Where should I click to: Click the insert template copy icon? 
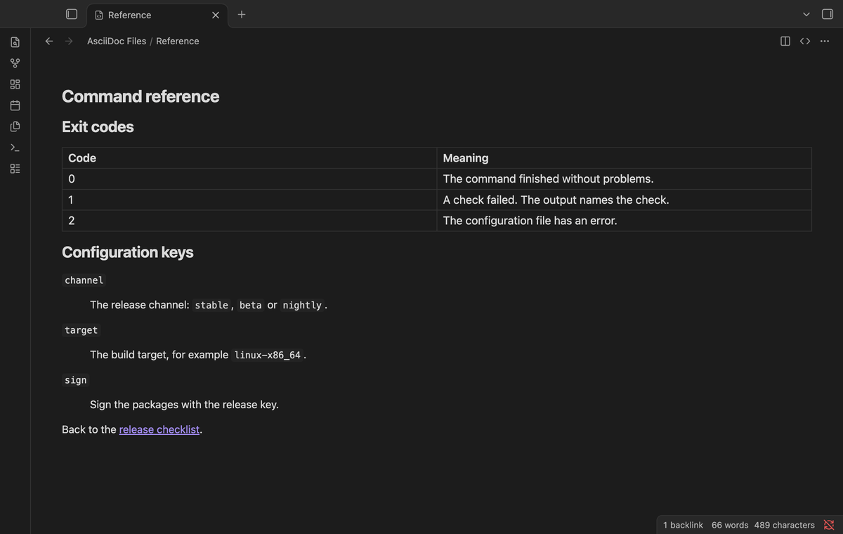pyautogui.click(x=15, y=126)
